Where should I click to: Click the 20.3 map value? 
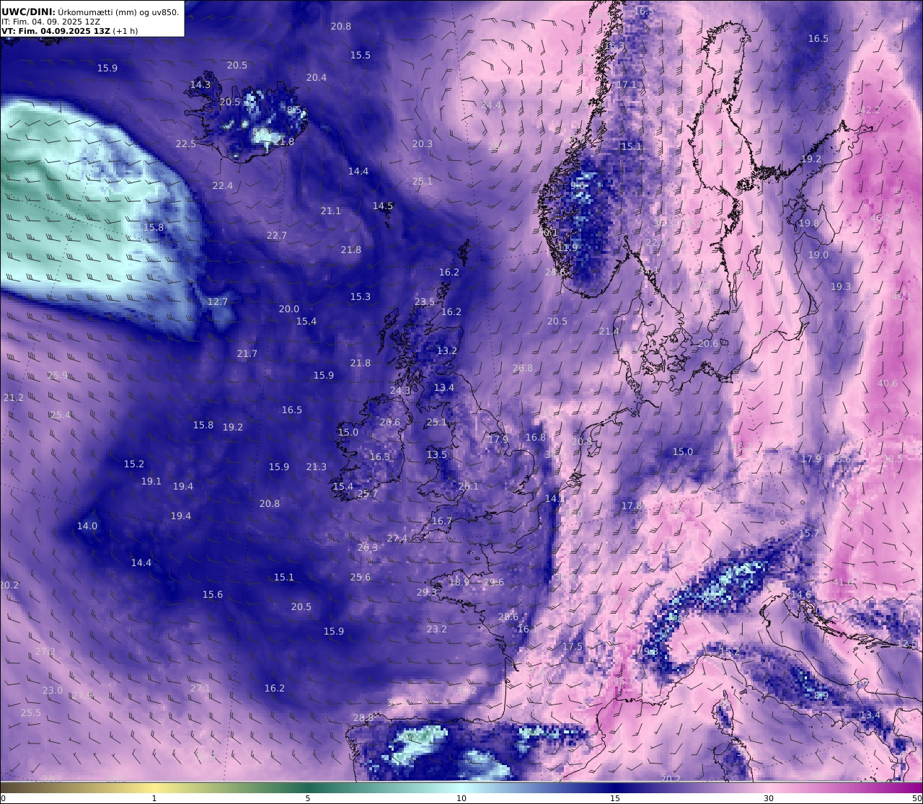point(423,143)
